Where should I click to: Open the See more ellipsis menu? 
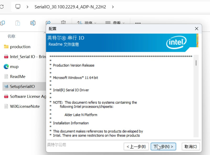point(138,23)
